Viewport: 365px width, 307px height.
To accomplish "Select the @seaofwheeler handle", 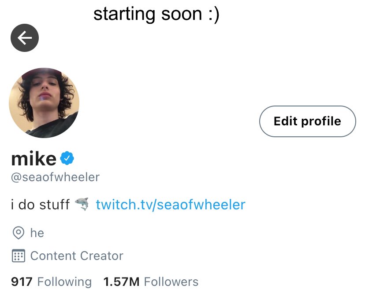I will [55, 177].
